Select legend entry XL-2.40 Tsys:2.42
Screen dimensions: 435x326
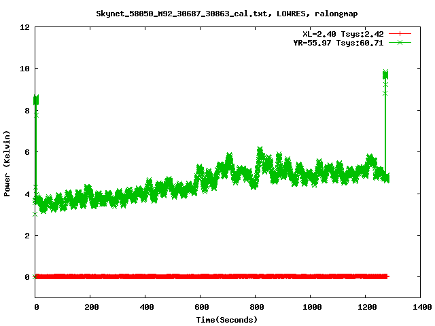point(343,34)
